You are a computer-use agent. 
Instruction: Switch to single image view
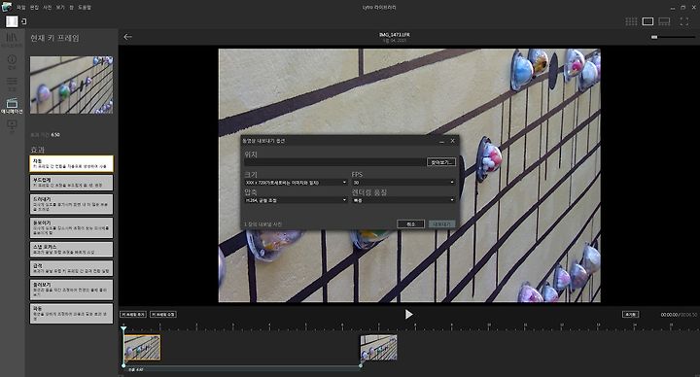[647, 21]
